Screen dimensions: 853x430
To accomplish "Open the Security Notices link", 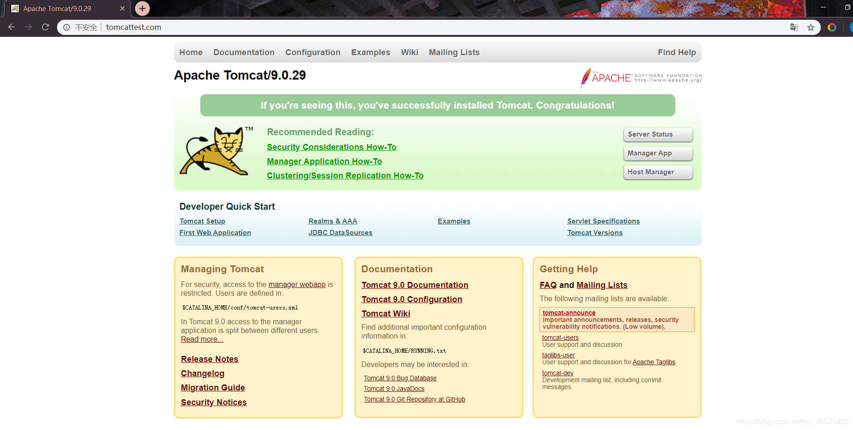I will pyautogui.click(x=214, y=402).
